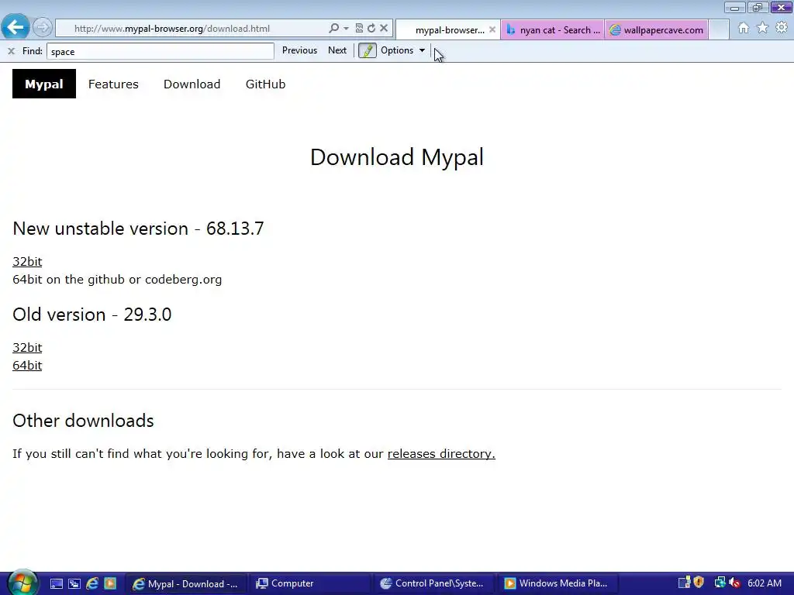
Task: Switch to Computer window in taskbar
Action: click(310, 584)
